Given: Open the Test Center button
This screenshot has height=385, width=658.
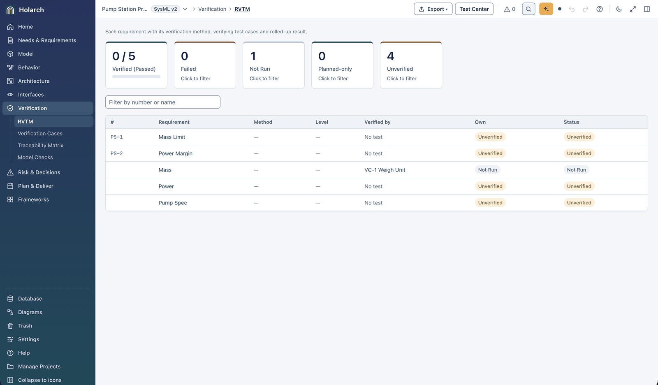Looking at the screenshot, I should (x=474, y=9).
